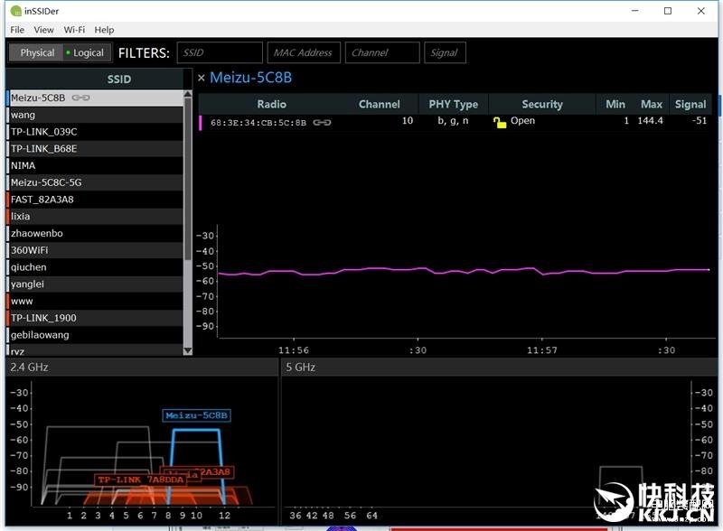723x531 pixels.
Task: Click the inSSIDer app icon in title bar
Action: pos(15,11)
